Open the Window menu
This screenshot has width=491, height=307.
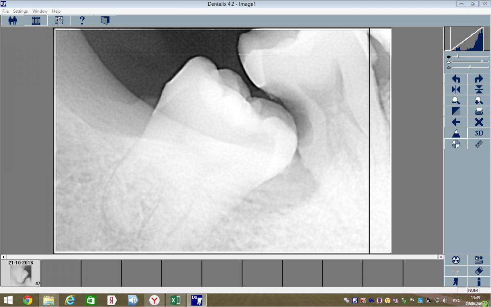click(40, 11)
